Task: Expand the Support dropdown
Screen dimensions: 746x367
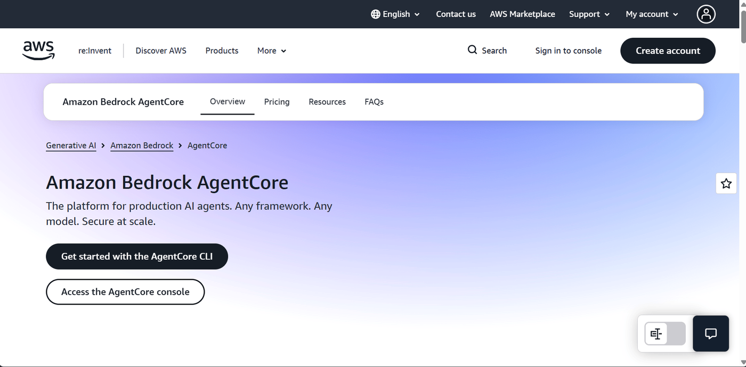Action: tap(589, 14)
